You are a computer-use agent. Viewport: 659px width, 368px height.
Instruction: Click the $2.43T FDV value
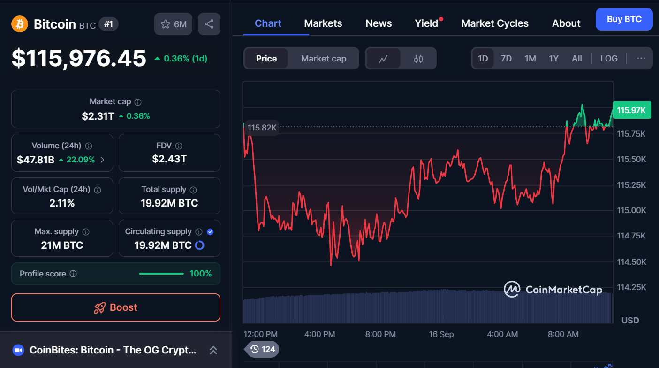(x=169, y=159)
